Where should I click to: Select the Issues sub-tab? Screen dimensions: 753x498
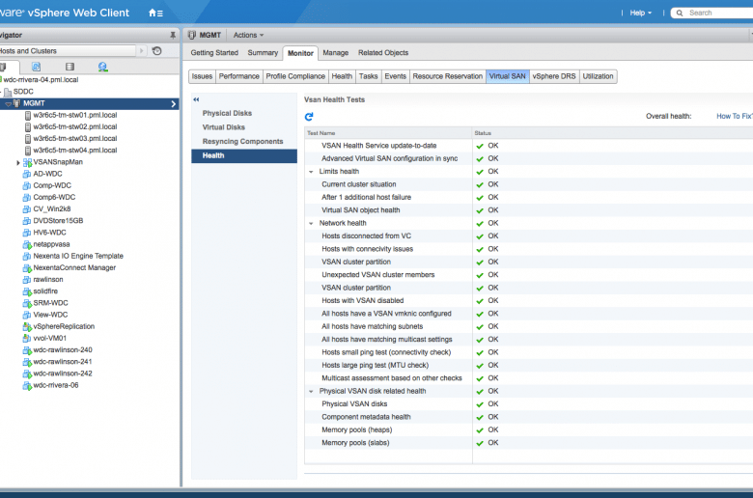click(x=202, y=76)
